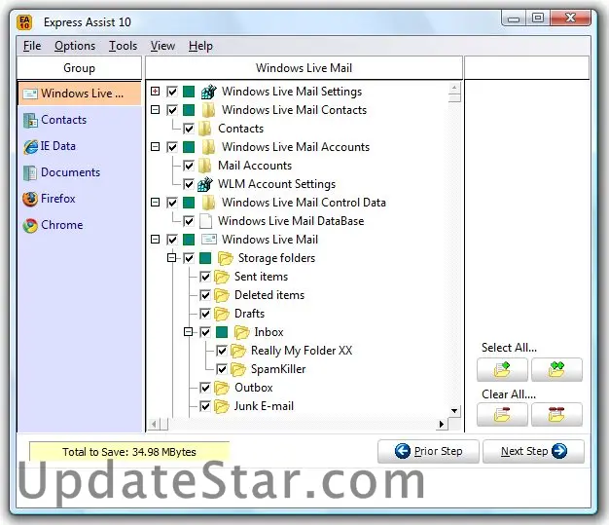Screen dimensions: 609x525
Task: Open the File menu
Action: pyautogui.click(x=32, y=46)
